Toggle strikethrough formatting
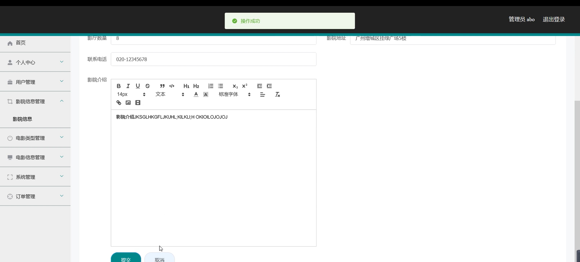Viewport: 580px width, 262px height. tap(148, 86)
